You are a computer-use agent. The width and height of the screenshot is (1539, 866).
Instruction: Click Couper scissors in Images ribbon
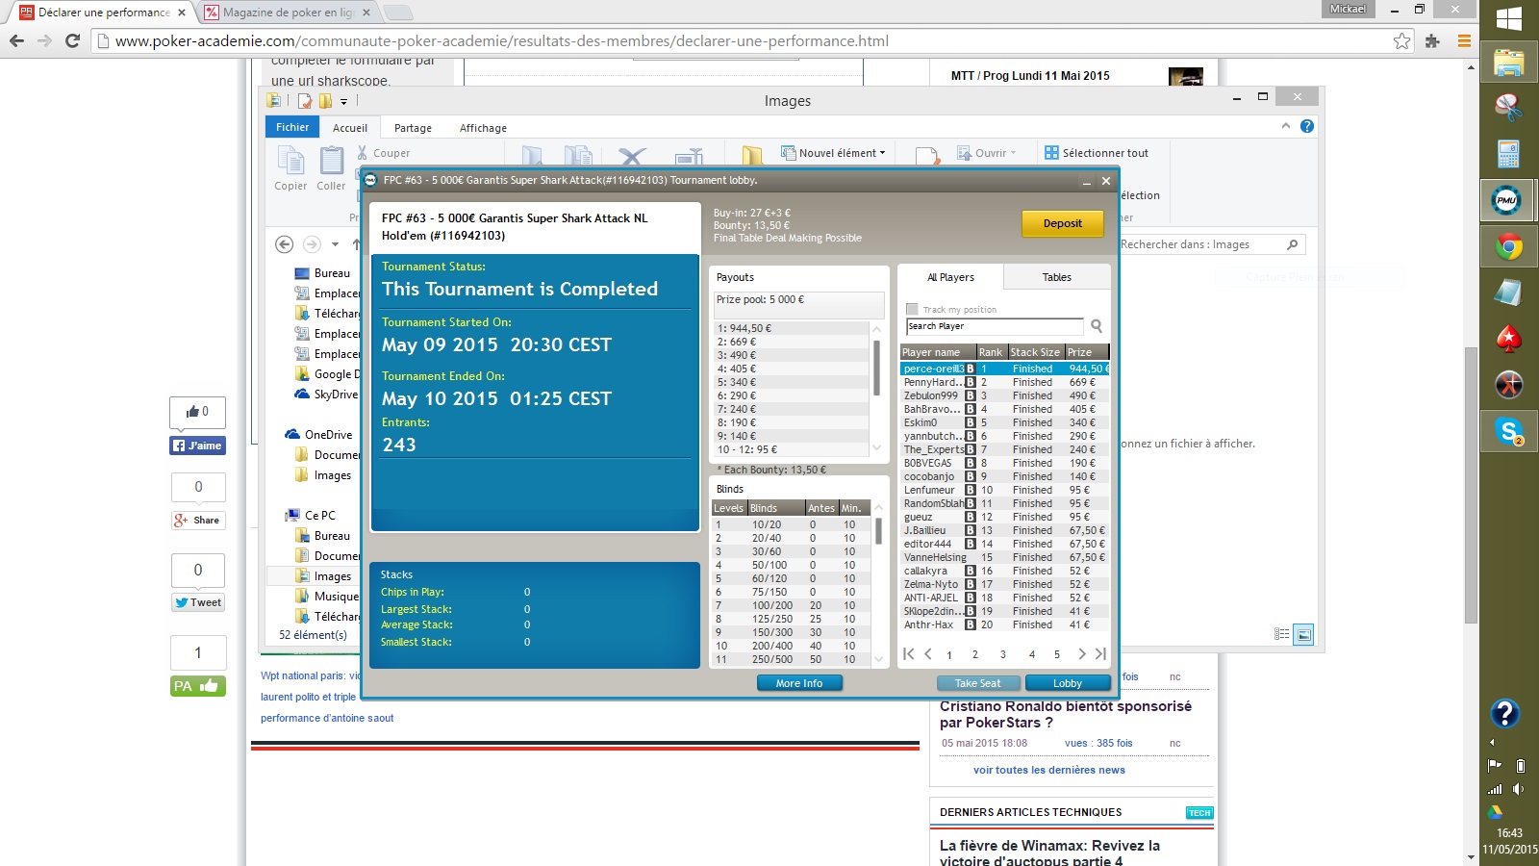coord(363,152)
